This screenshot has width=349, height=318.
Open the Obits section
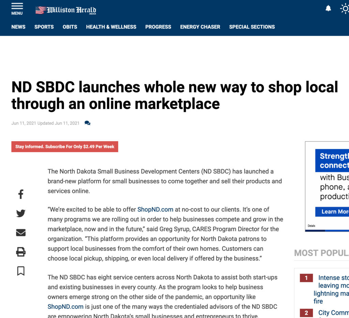click(x=70, y=27)
